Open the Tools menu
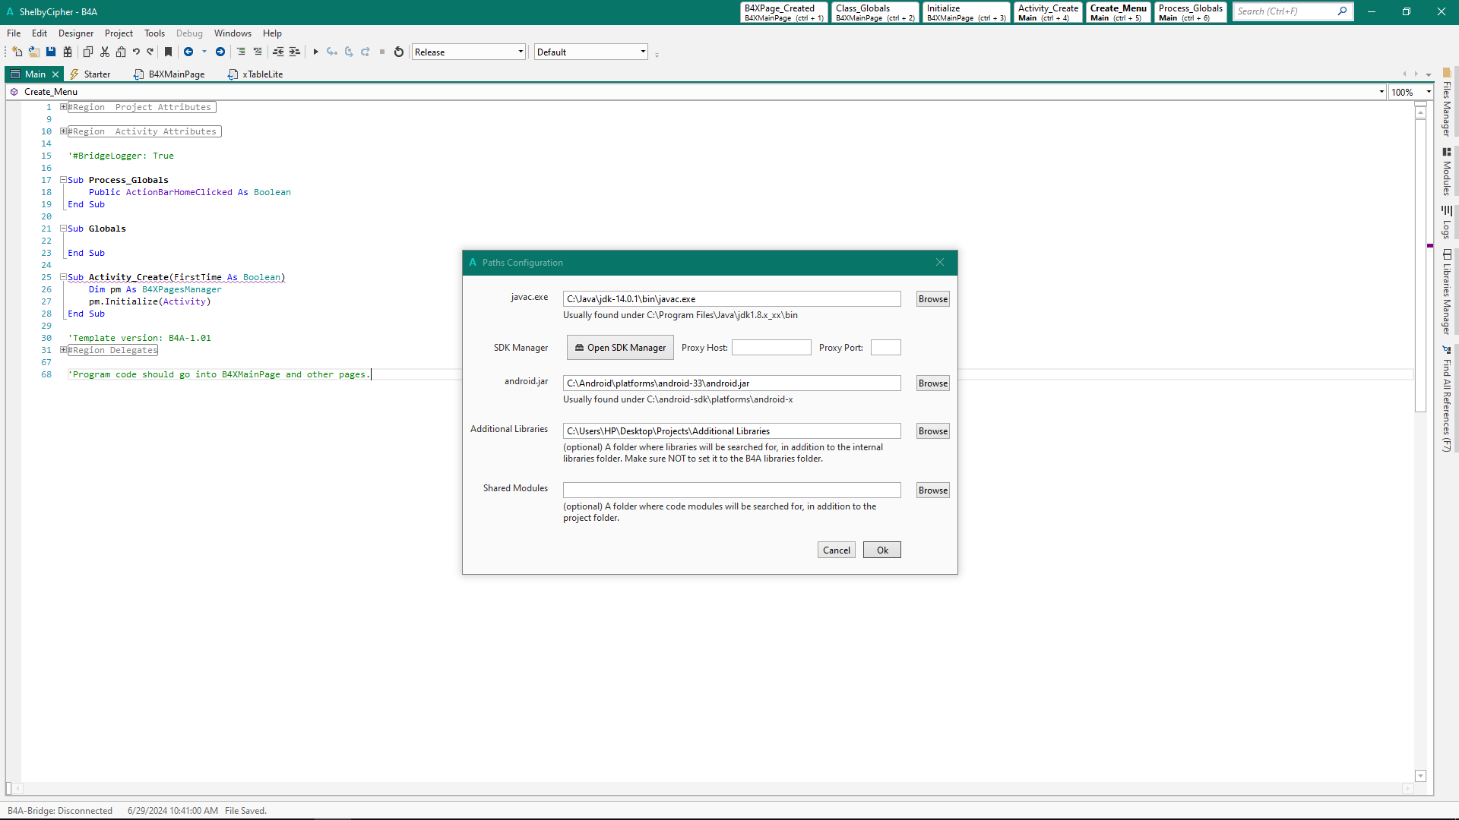This screenshot has height=820, width=1459. coord(154,33)
